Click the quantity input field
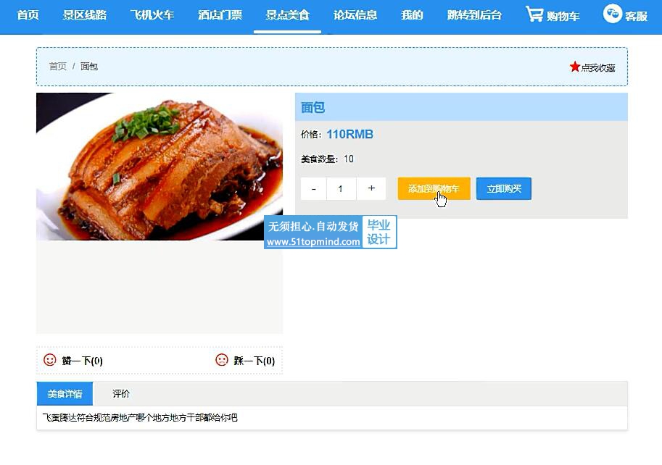 (x=341, y=189)
